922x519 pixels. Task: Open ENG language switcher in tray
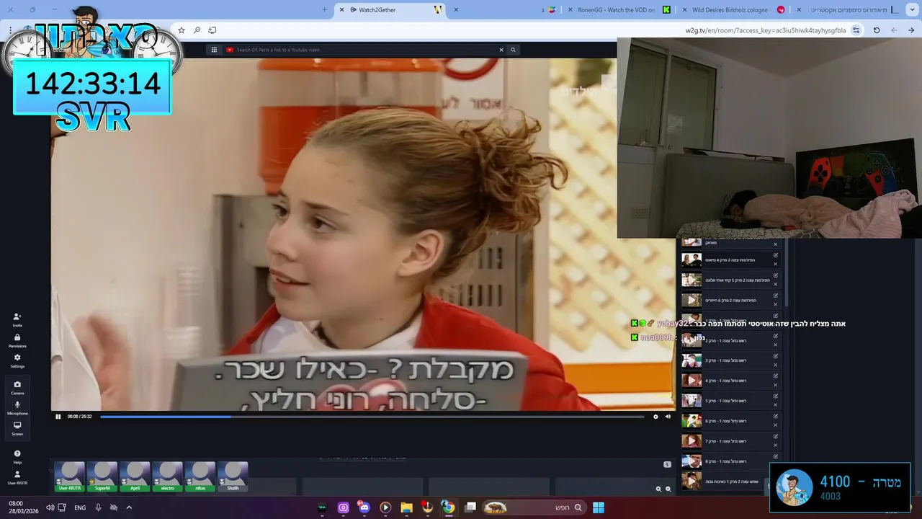(x=80, y=507)
